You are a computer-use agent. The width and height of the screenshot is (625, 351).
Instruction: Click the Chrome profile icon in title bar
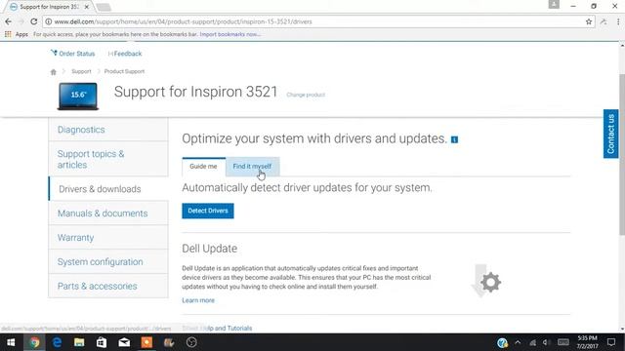554,4
